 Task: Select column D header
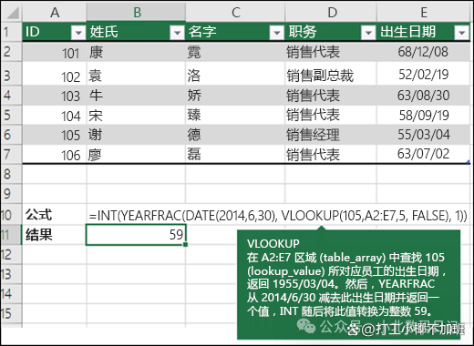point(331,12)
